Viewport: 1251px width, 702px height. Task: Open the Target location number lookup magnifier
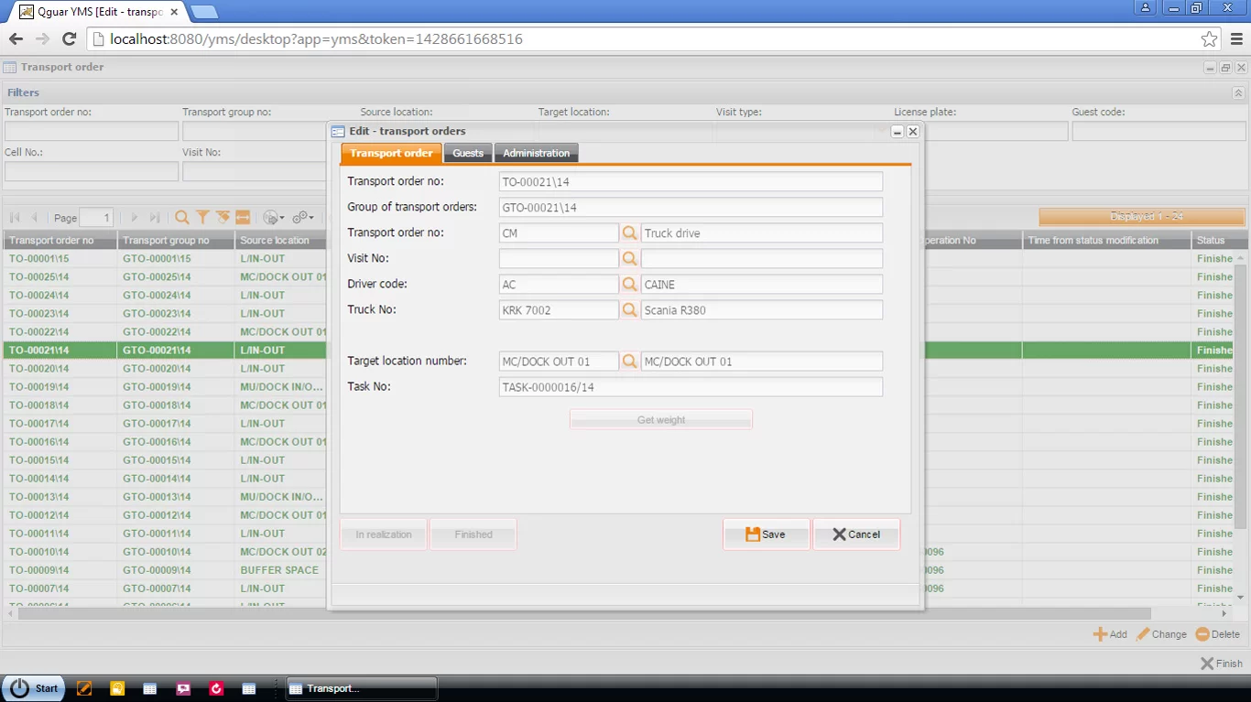[x=630, y=361]
